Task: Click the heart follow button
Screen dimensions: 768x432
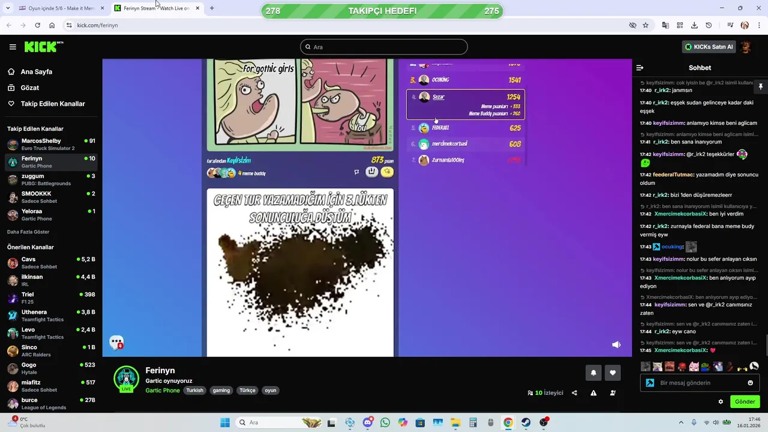Action: [613, 373]
